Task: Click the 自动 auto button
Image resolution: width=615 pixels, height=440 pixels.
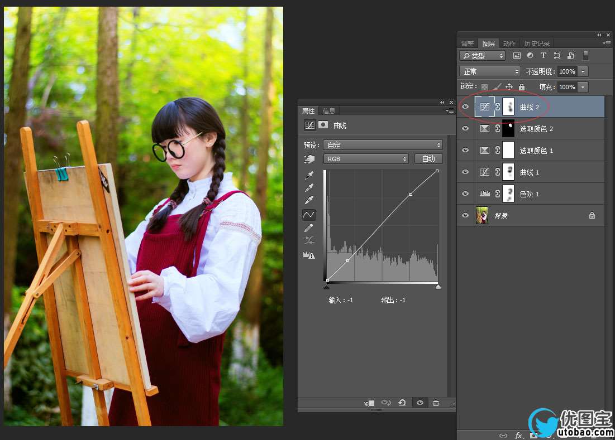Action: (428, 159)
